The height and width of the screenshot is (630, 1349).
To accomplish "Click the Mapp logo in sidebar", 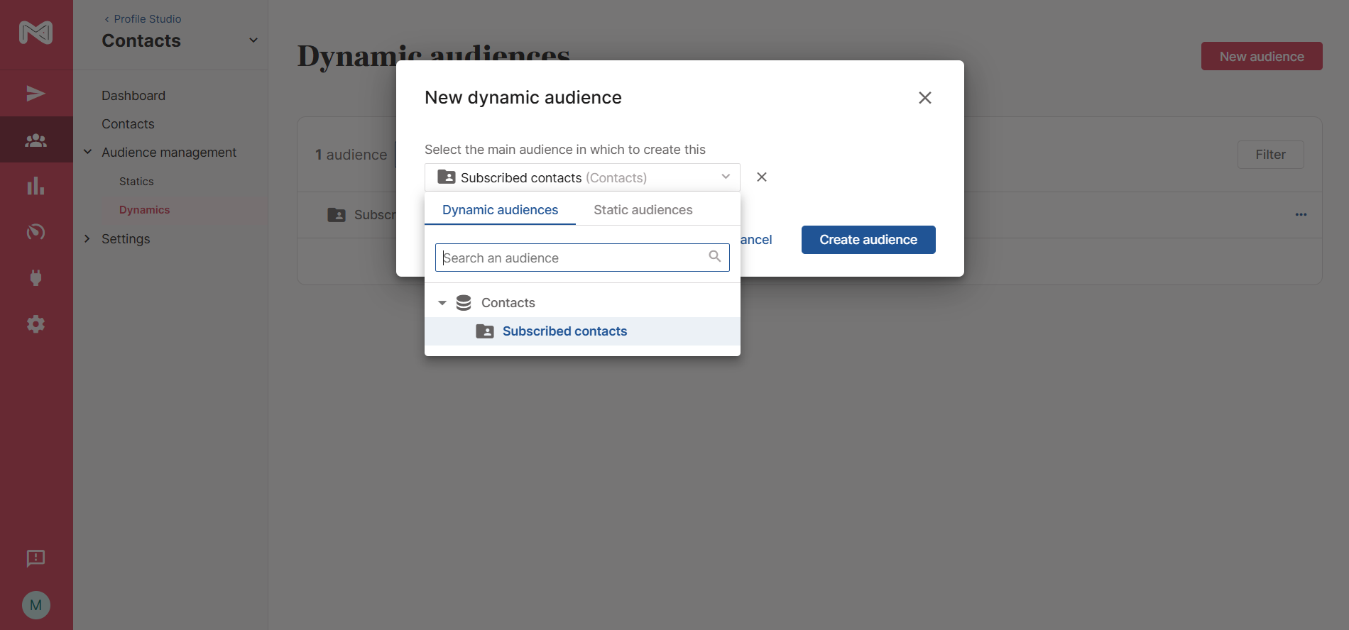I will coord(35,33).
